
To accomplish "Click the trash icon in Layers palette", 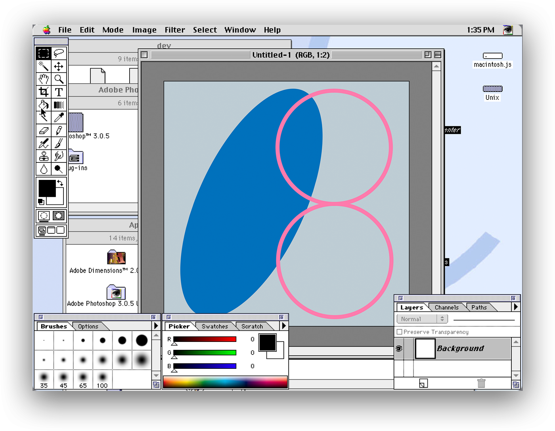I will coord(481,383).
